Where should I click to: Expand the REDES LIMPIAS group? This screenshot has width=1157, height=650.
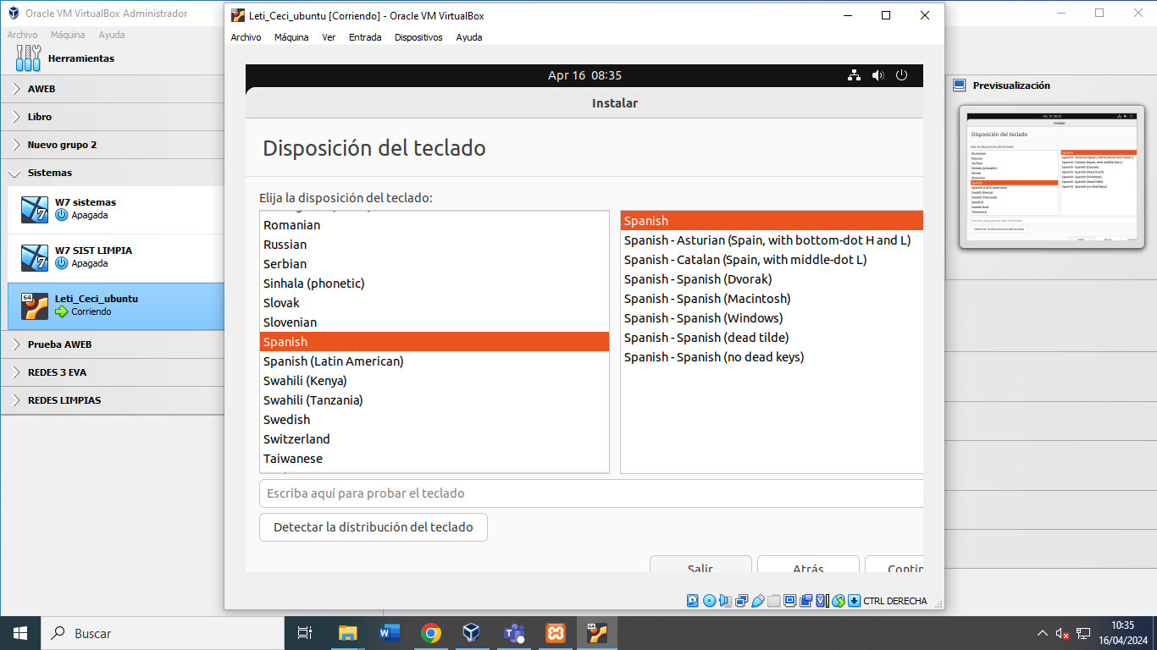16,400
